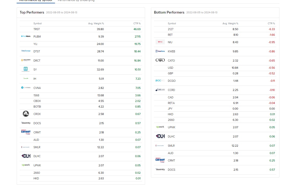The image size is (304, 185).
Task: Click the Upwork logo beside UPWK
Action: tap(25, 165)
